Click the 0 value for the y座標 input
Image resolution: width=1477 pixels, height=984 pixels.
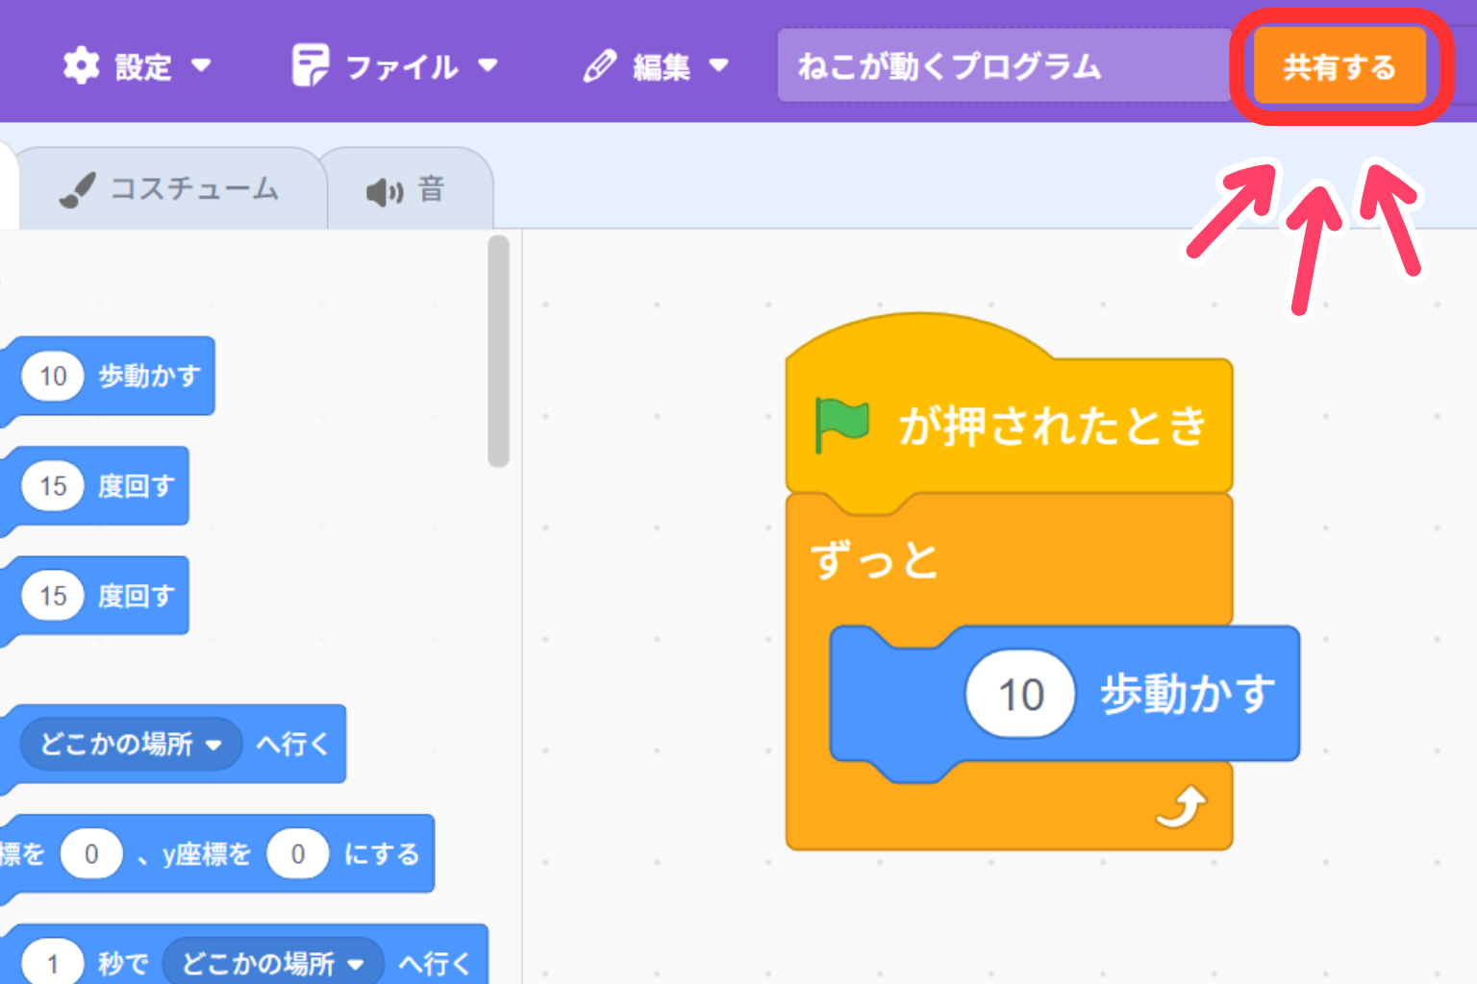(298, 853)
